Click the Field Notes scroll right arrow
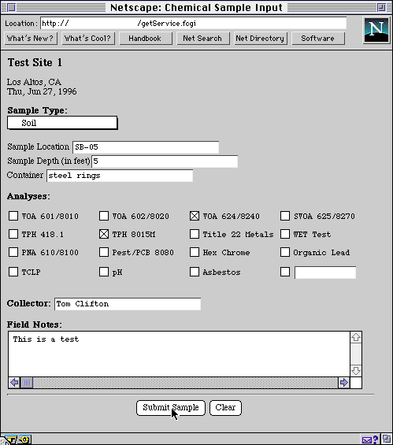 344,383
